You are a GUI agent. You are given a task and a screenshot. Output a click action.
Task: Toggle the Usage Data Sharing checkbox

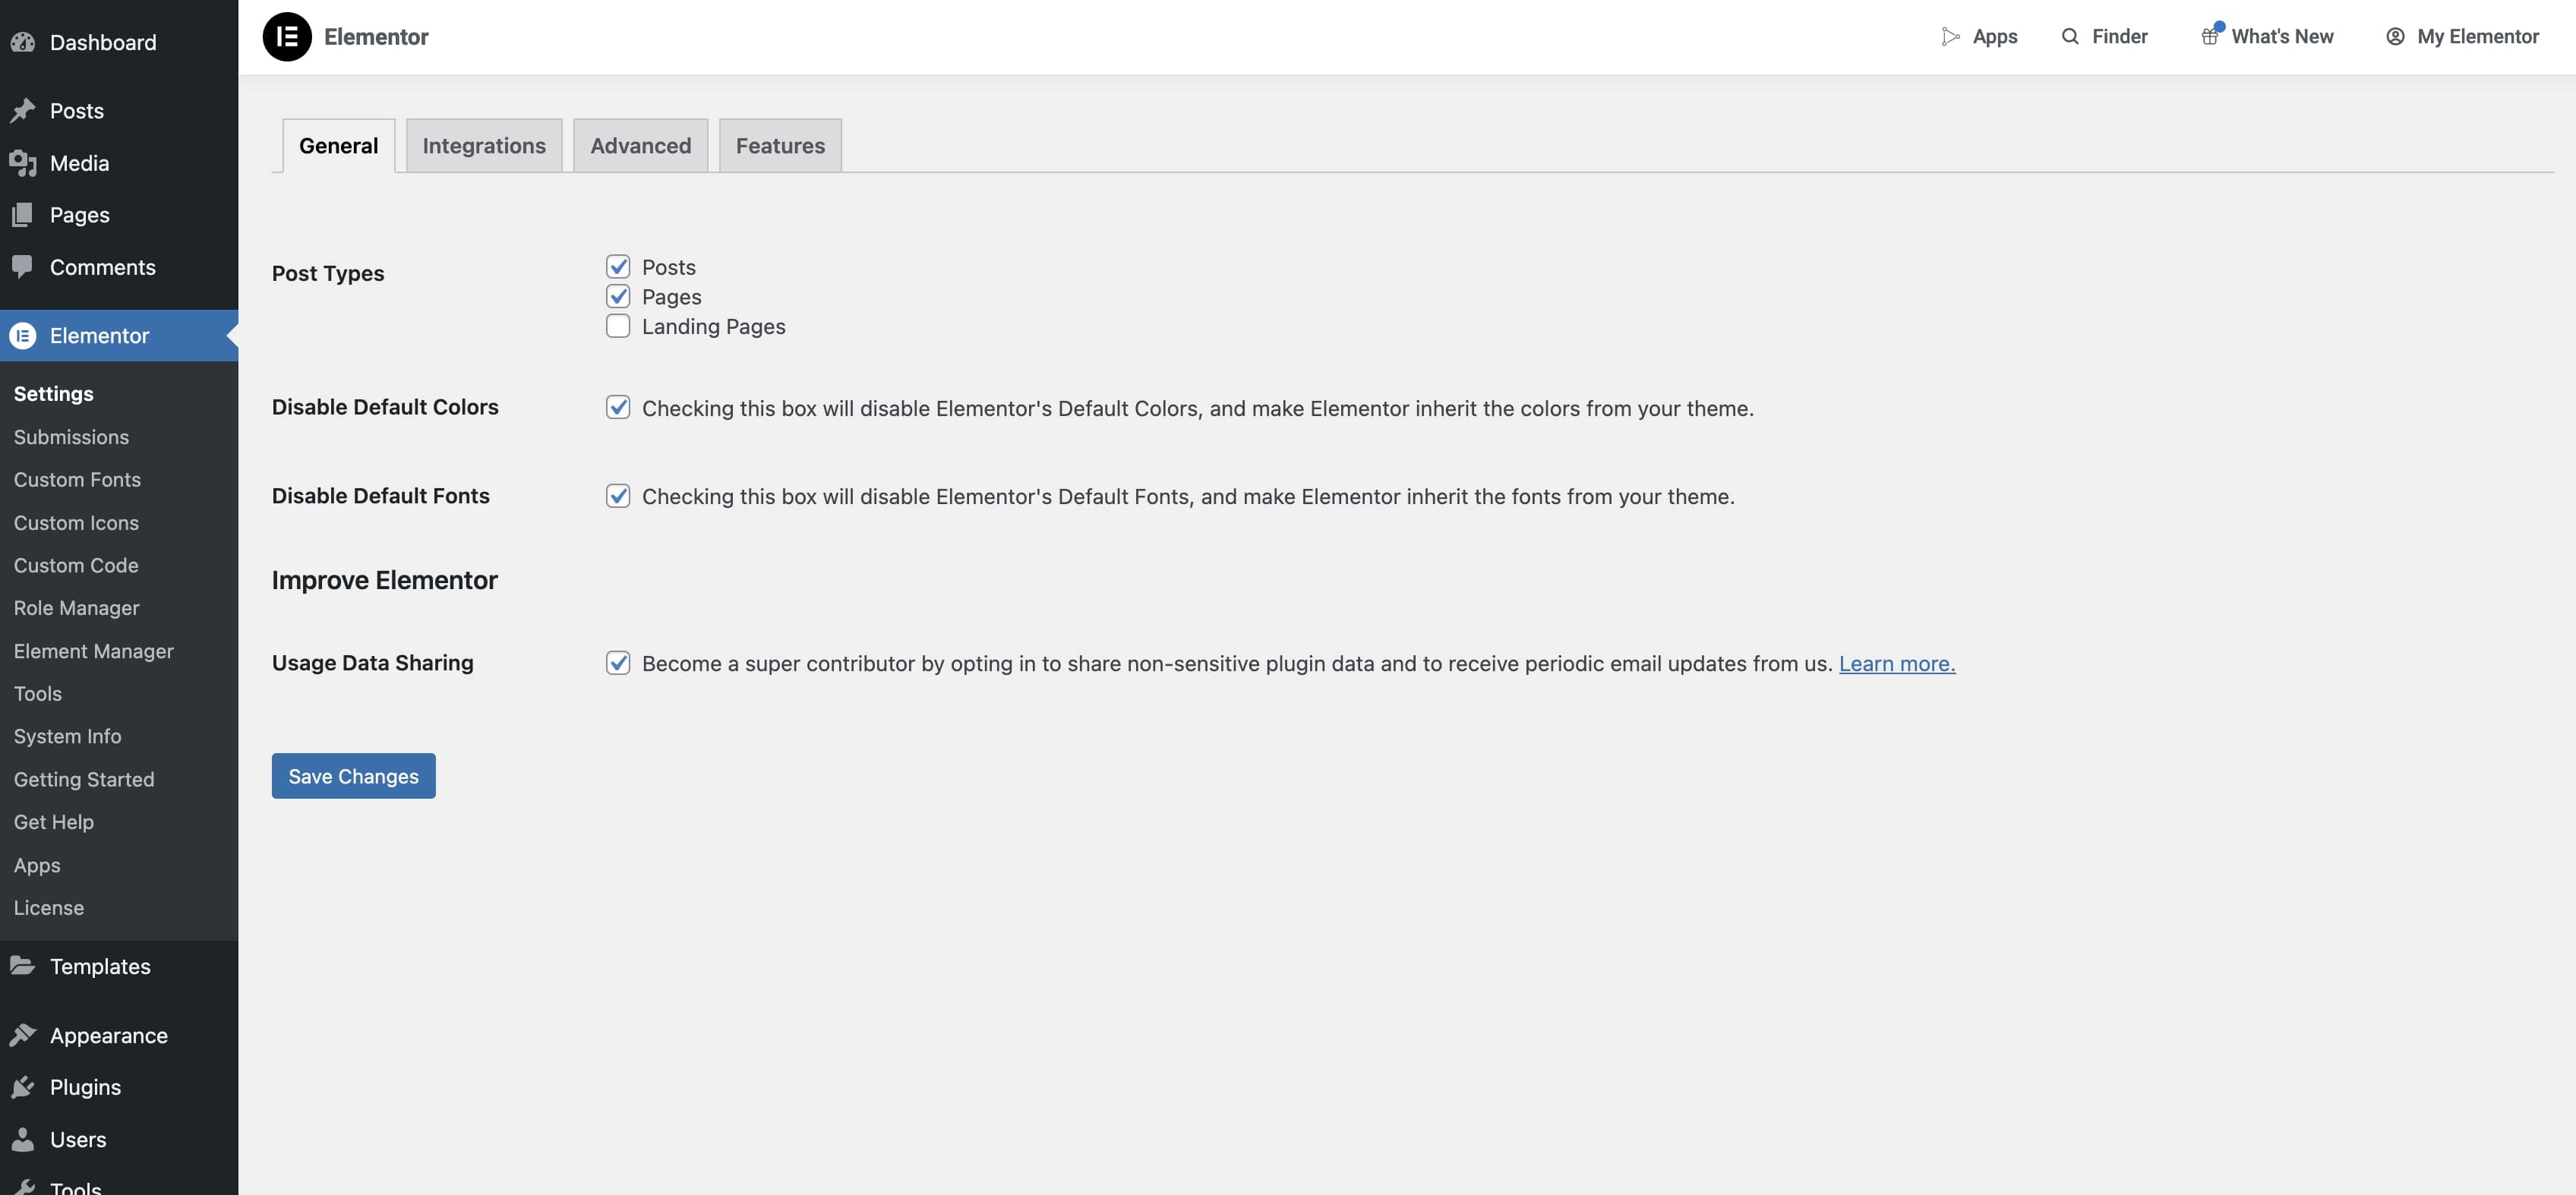pos(618,663)
